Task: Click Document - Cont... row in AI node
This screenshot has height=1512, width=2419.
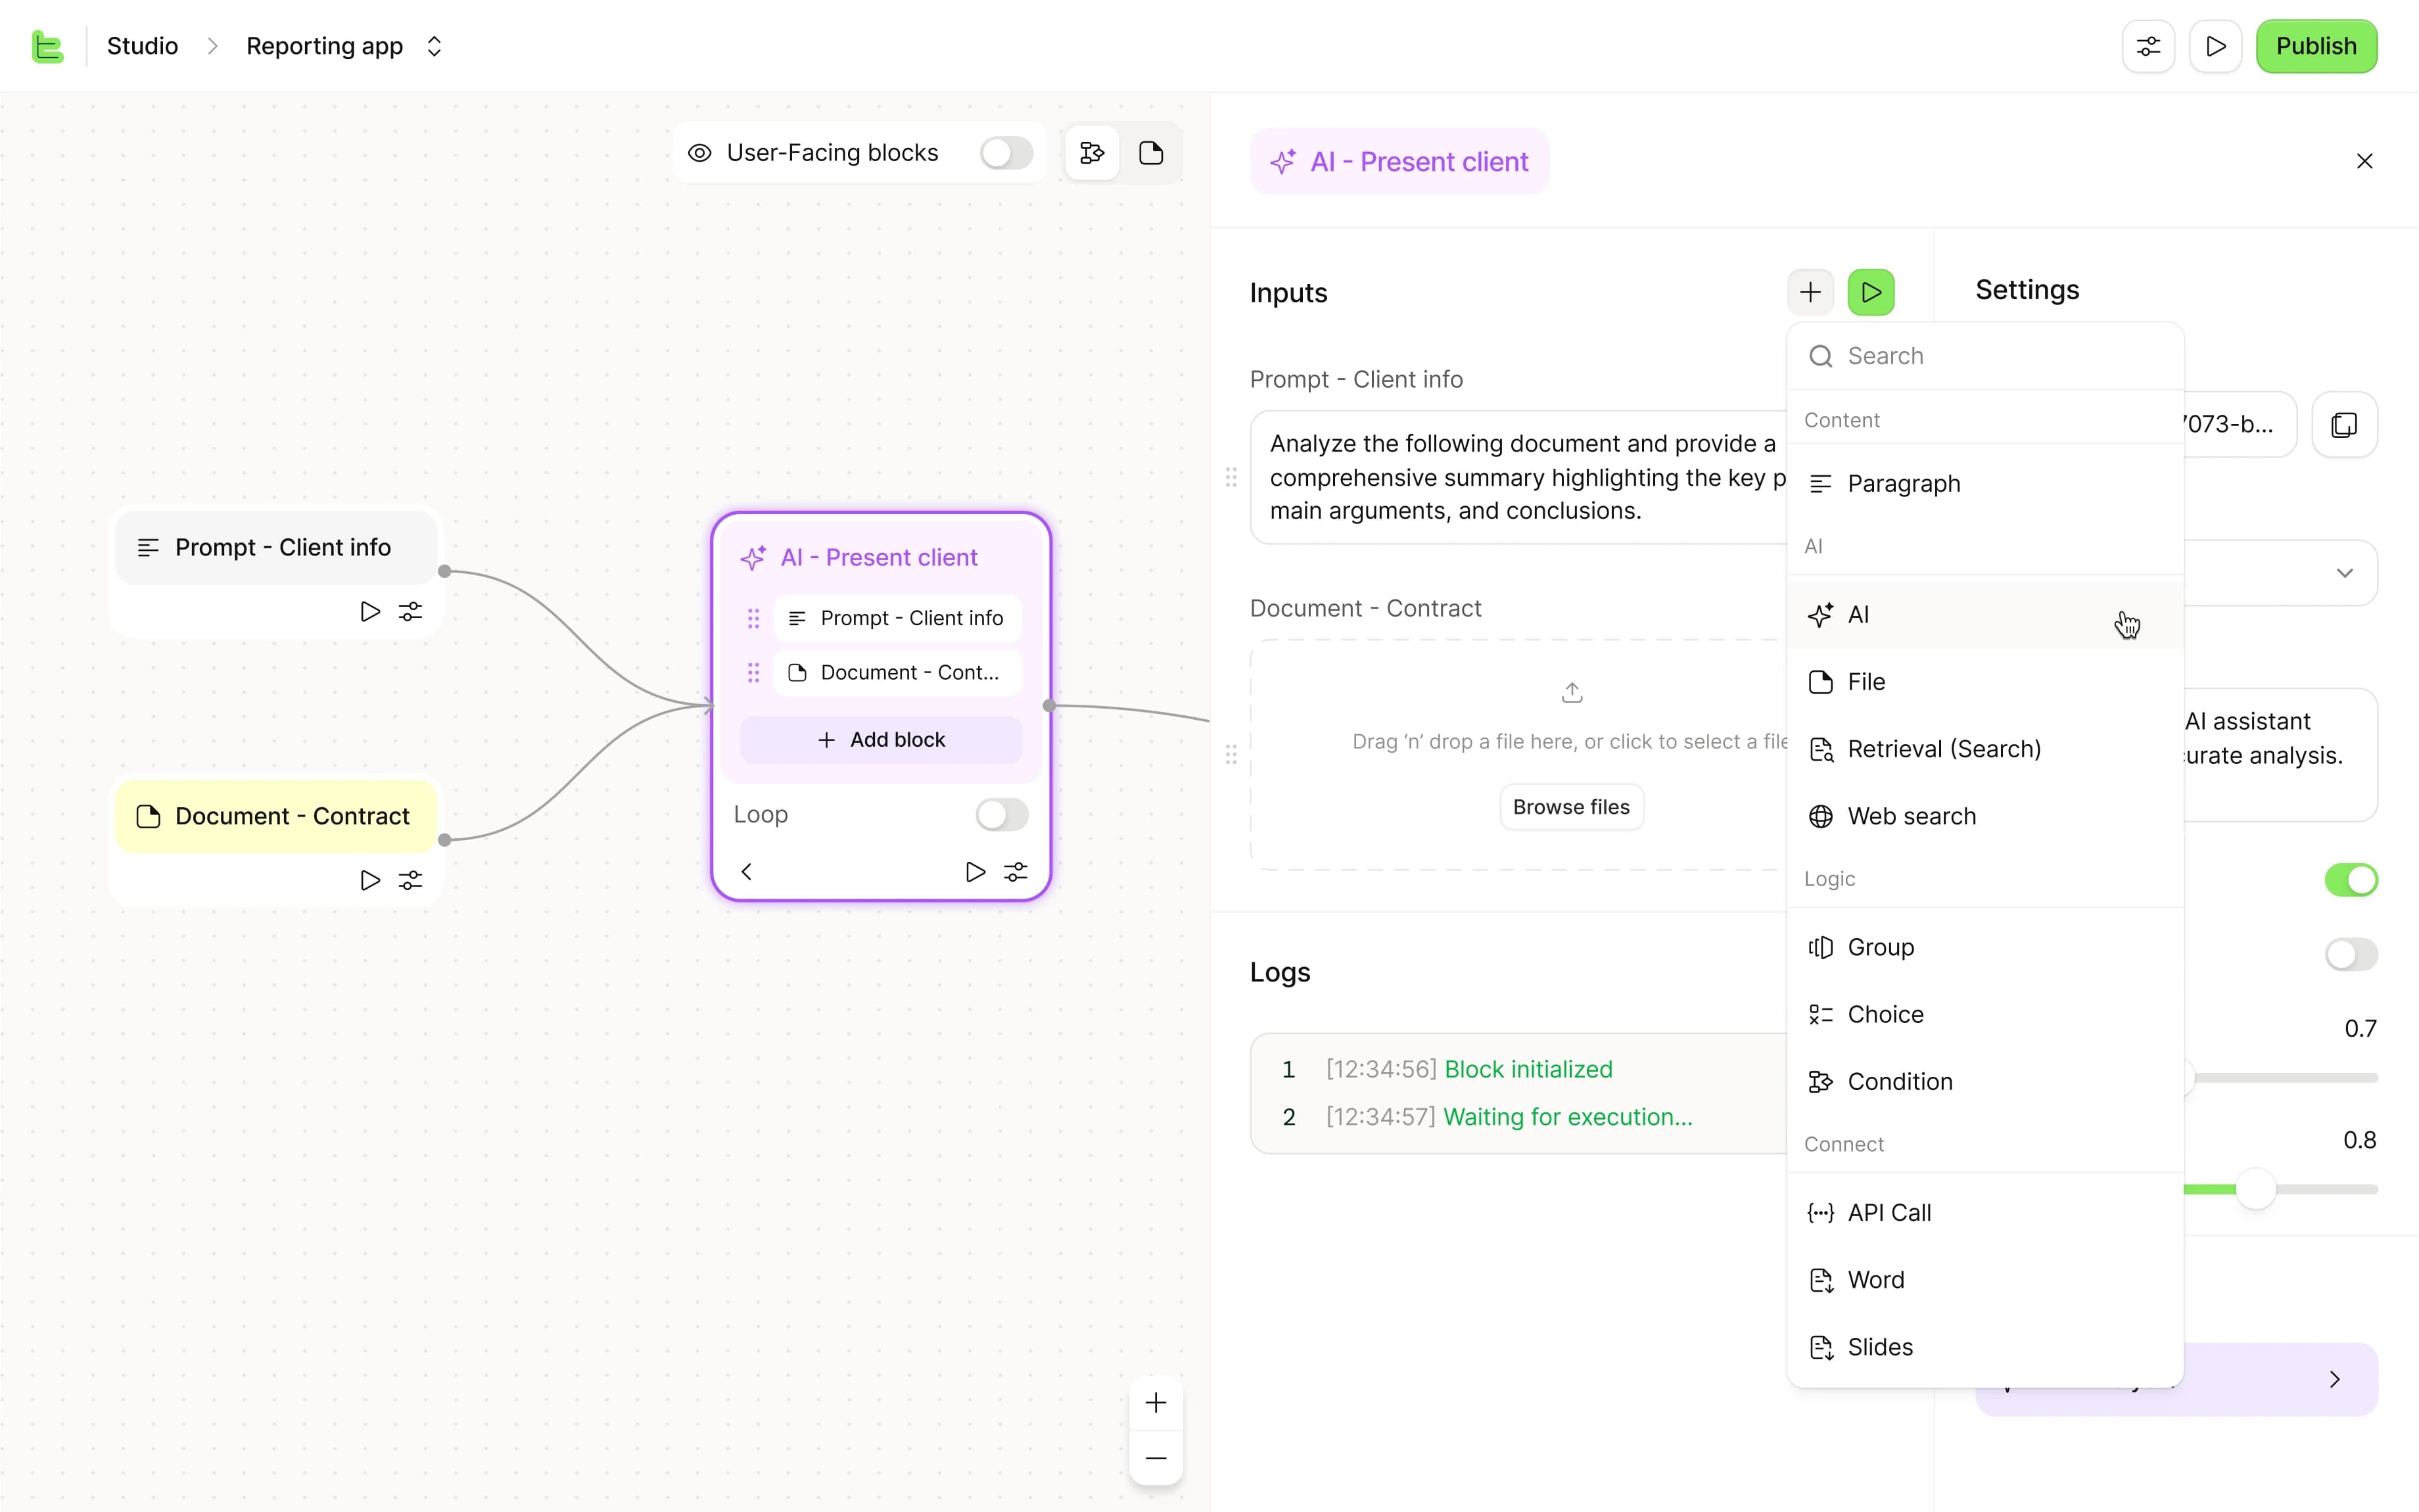Action: [x=898, y=672]
